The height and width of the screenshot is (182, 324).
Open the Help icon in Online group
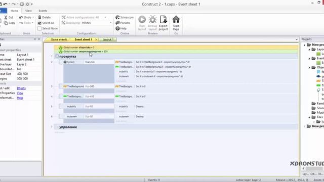coord(117,28)
